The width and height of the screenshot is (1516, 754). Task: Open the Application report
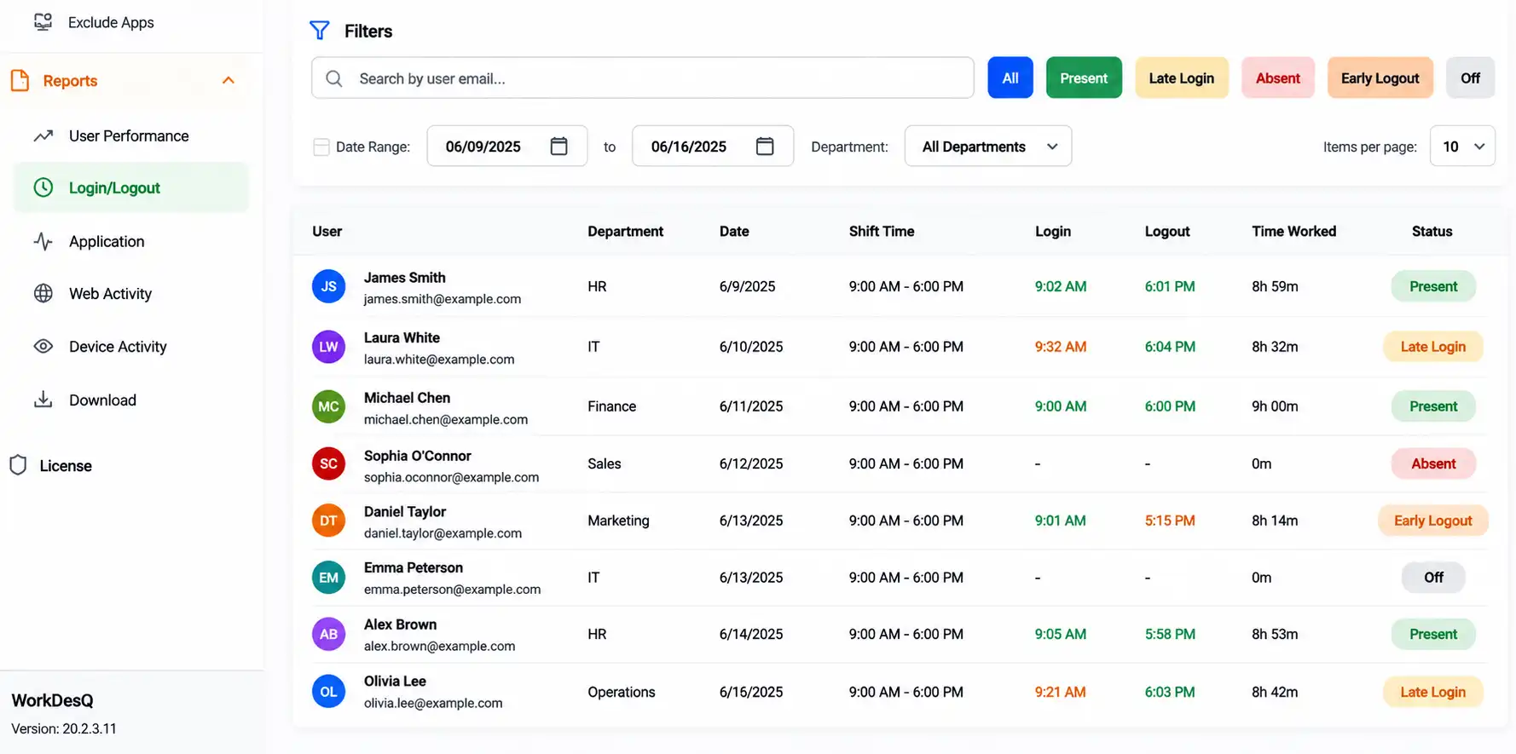[x=107, y=242]
